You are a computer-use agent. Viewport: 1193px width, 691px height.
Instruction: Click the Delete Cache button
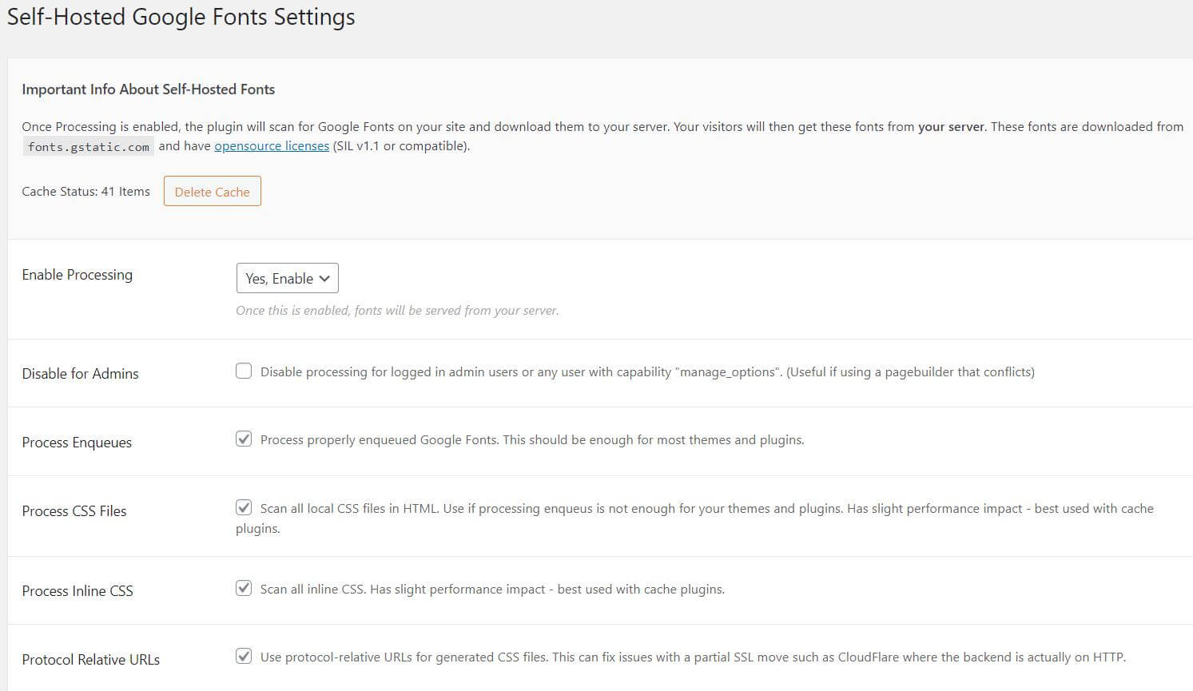(212, 192)
